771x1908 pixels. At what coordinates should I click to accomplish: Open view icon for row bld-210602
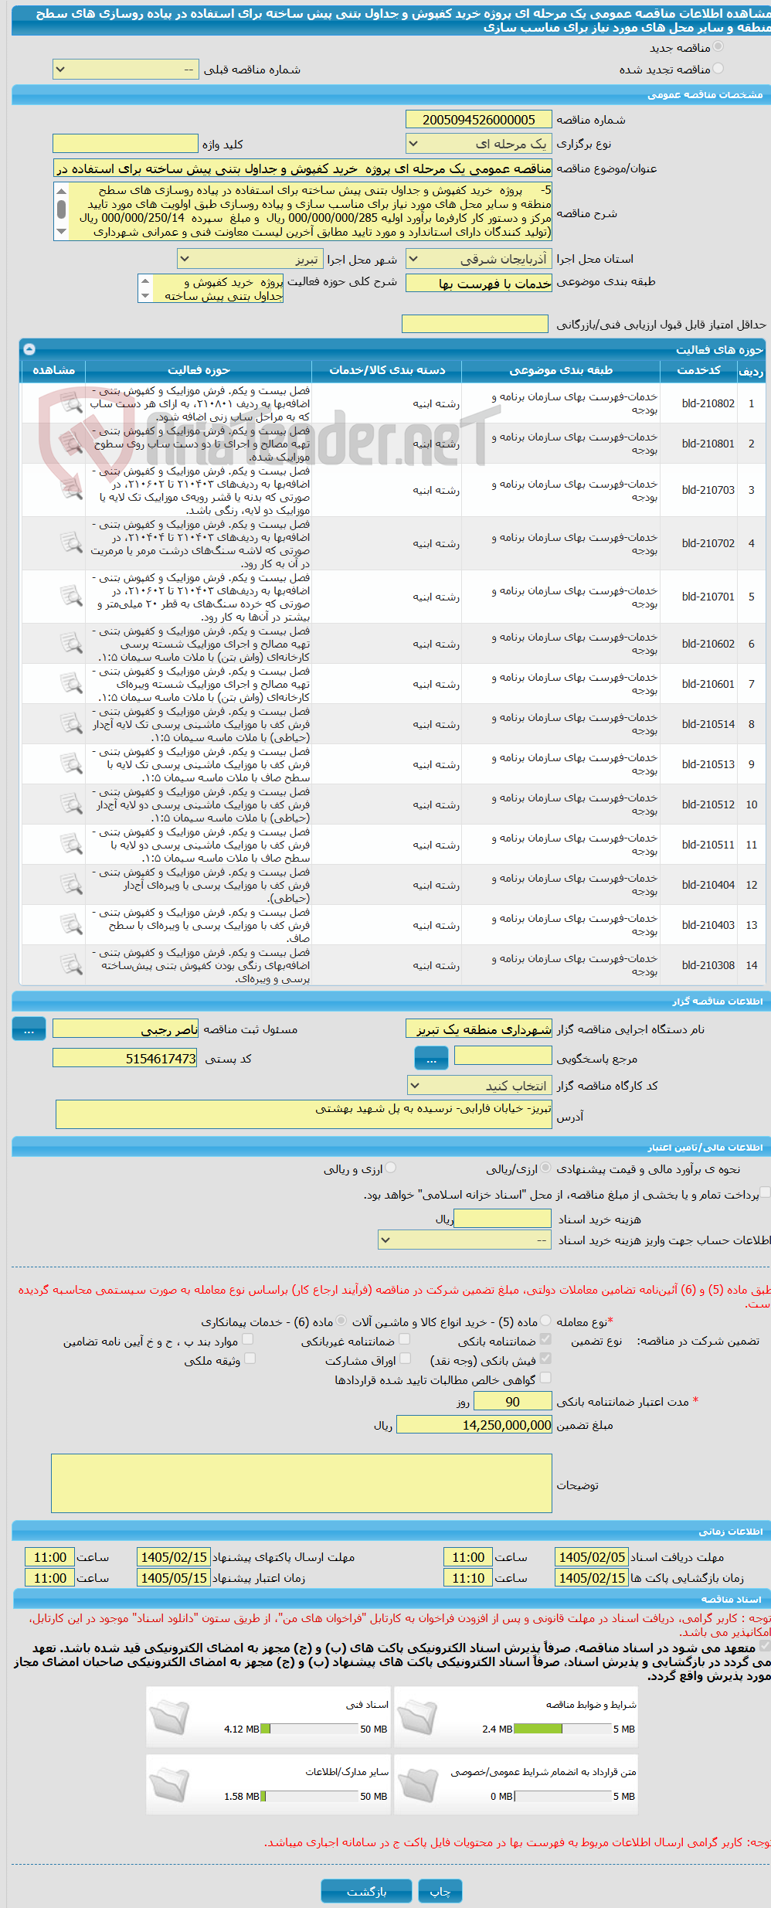[x=71, y=644]
